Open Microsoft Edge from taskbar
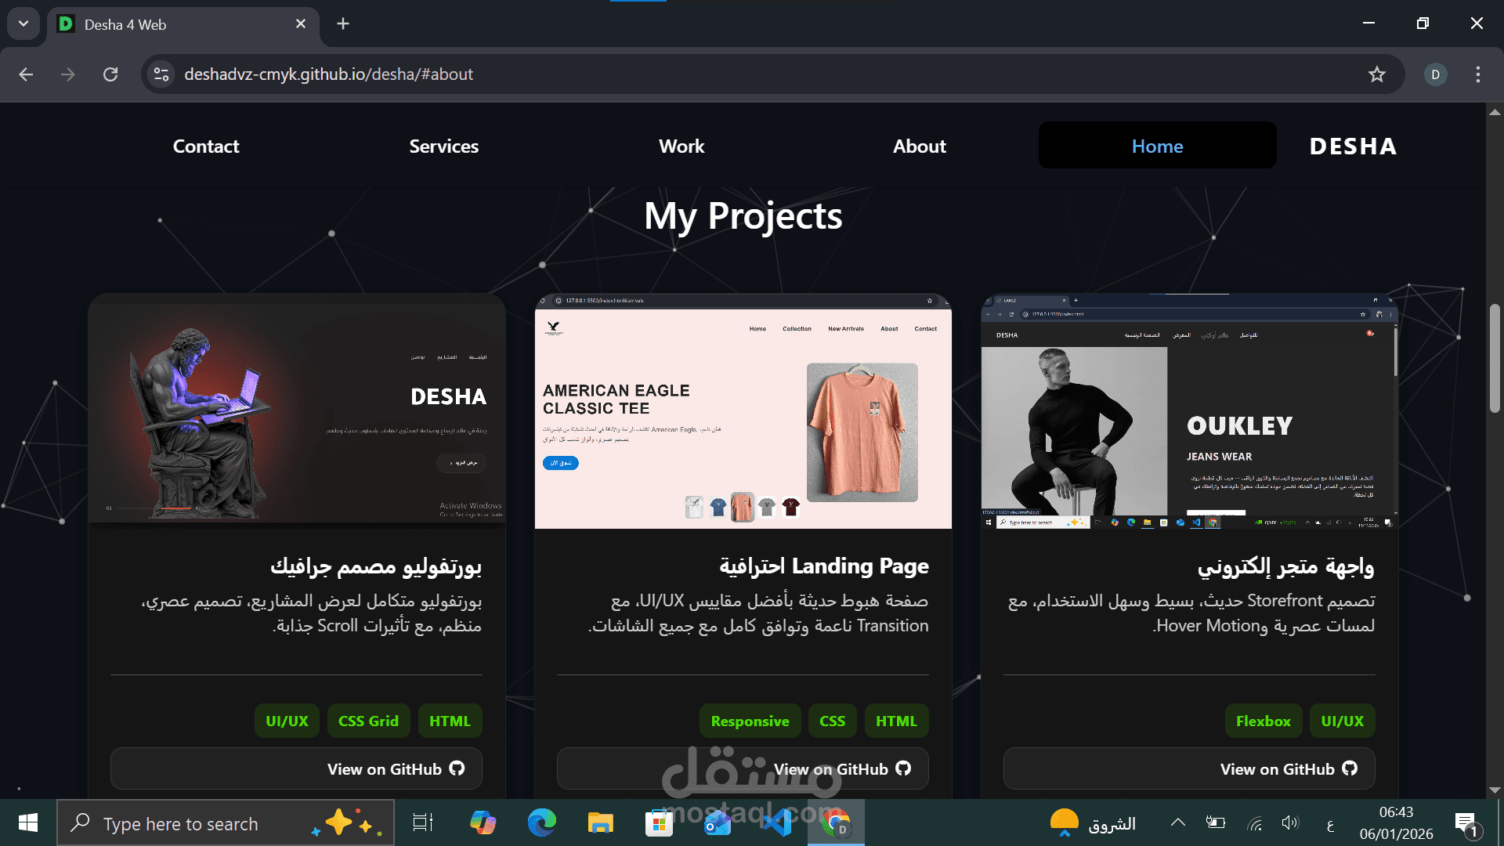 (541, 822)
